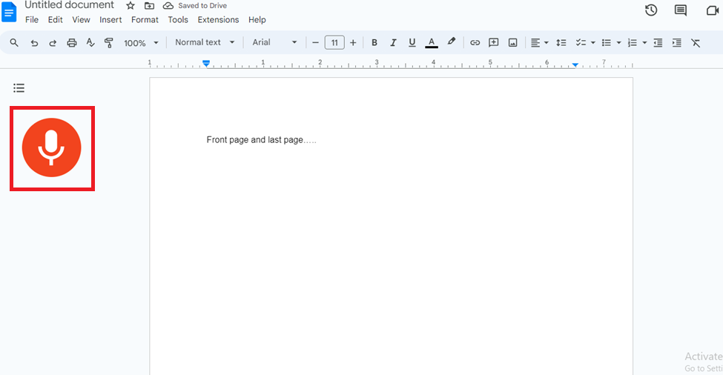Add a comment from the toolbar
This screenshot has width=723, height=375.
click(493, 43)
